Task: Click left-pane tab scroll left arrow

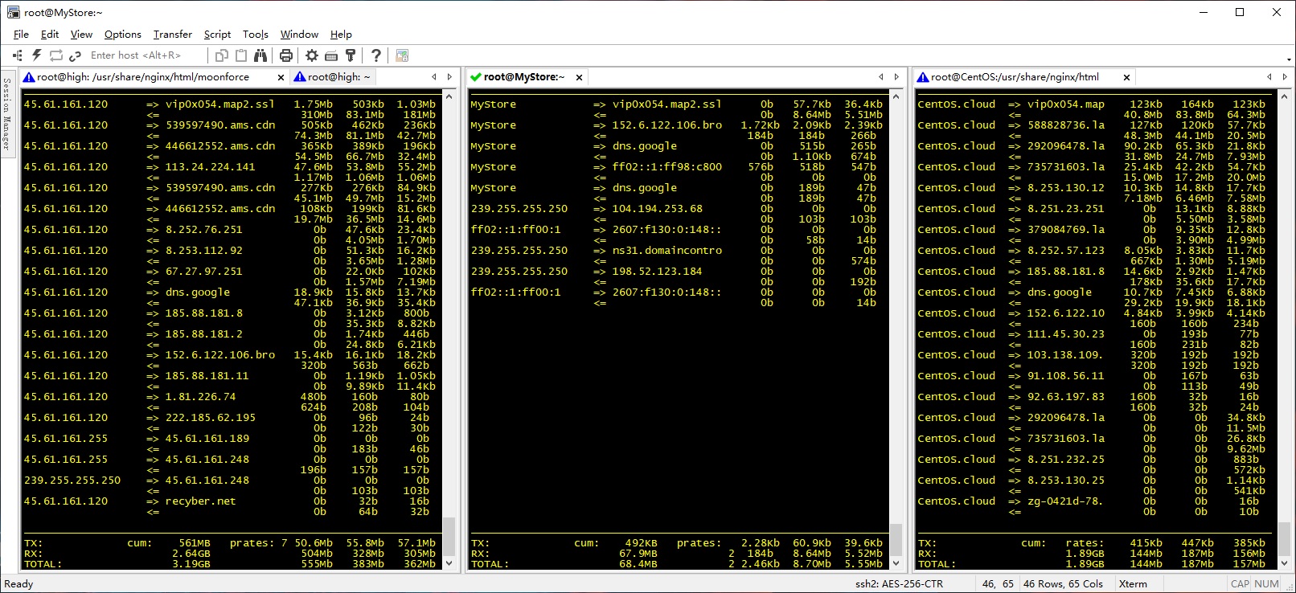Action: point(434,77)
